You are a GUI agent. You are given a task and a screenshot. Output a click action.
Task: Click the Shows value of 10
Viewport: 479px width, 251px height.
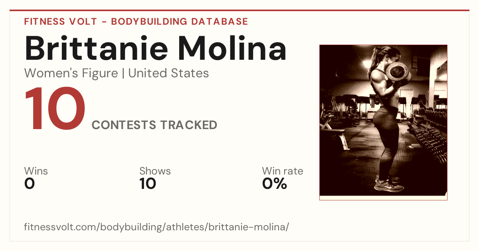coord(148,184)
